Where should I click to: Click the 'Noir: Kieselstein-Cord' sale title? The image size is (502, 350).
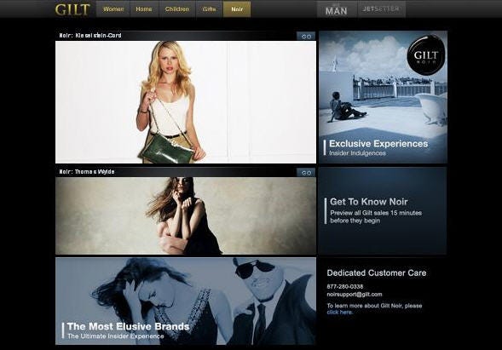point(90,36)
